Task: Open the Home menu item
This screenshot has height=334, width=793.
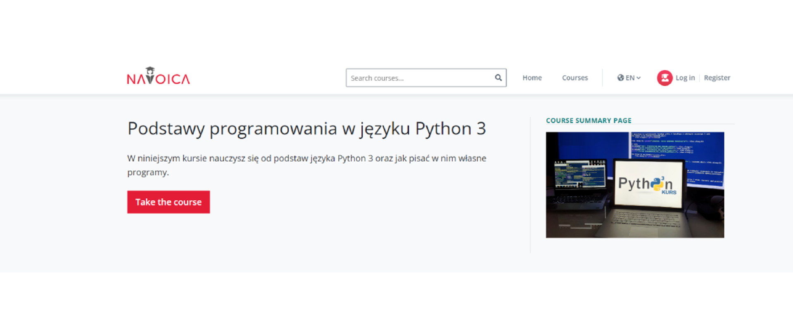Action: [532, 78]
